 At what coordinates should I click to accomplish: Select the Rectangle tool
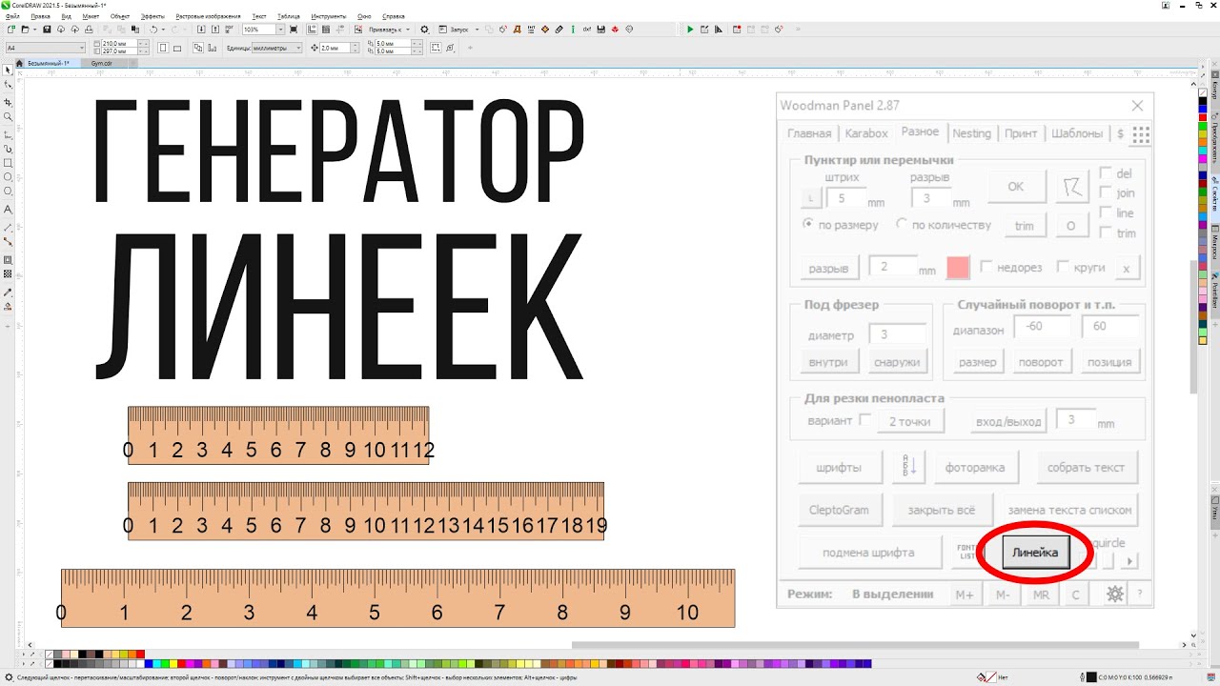tap(8, 163)
